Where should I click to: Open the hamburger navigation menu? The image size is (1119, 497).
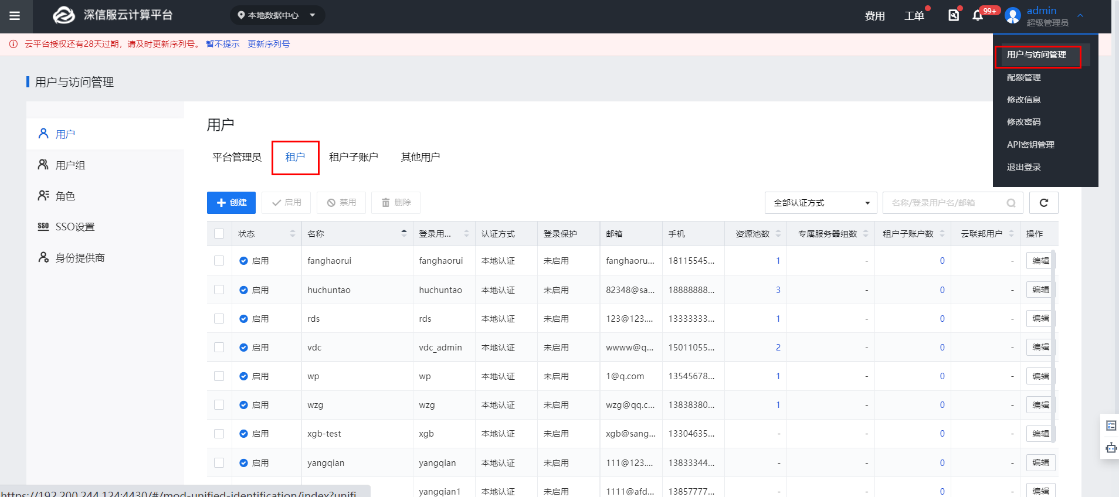(15, 16)
